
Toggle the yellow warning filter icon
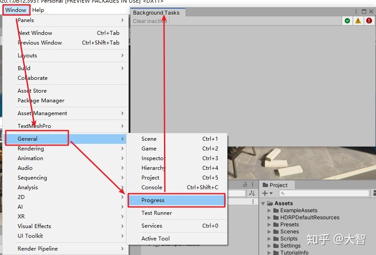[x=358, y=21]
